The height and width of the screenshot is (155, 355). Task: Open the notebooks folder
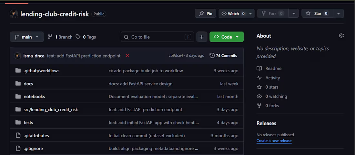coord(34,96)
